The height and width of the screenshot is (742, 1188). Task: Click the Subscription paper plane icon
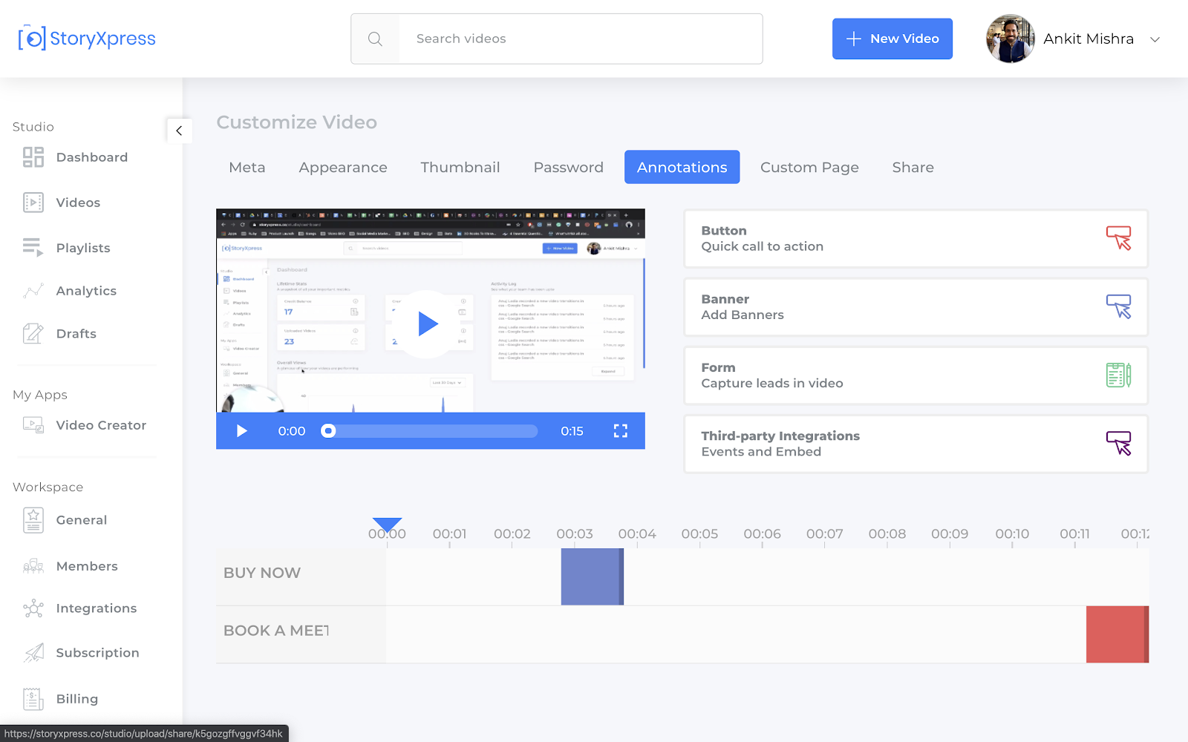pyautogui.click(x=33, y=653)
